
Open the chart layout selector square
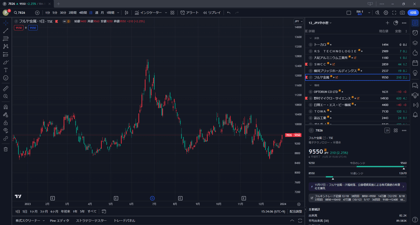pyautogui.click(x=349, y=13)
